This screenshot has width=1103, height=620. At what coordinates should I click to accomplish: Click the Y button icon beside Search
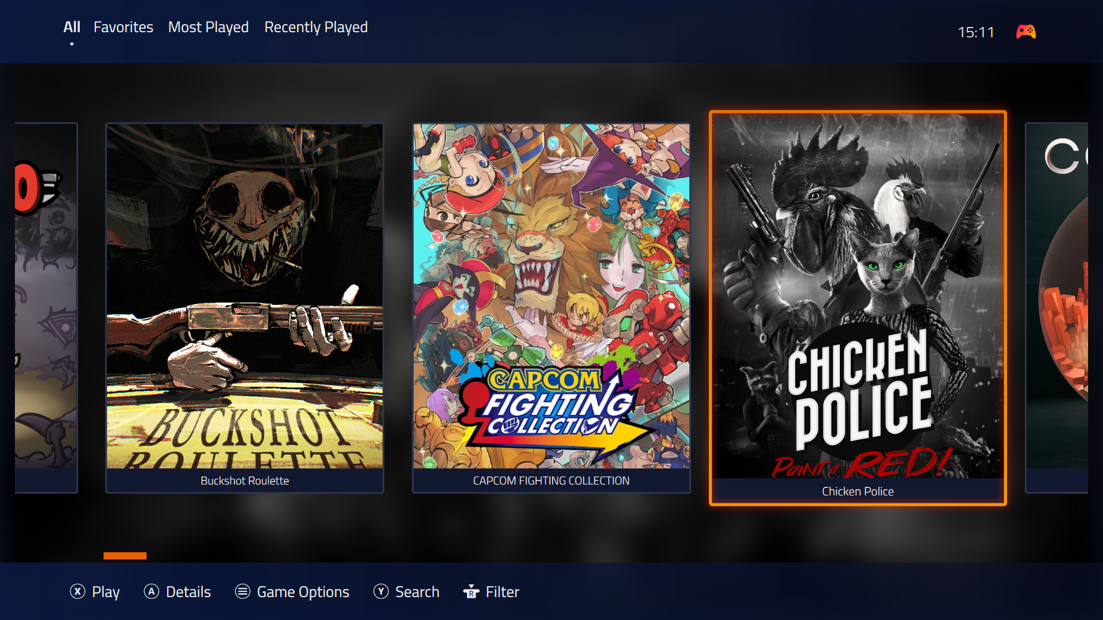(381, 591)
